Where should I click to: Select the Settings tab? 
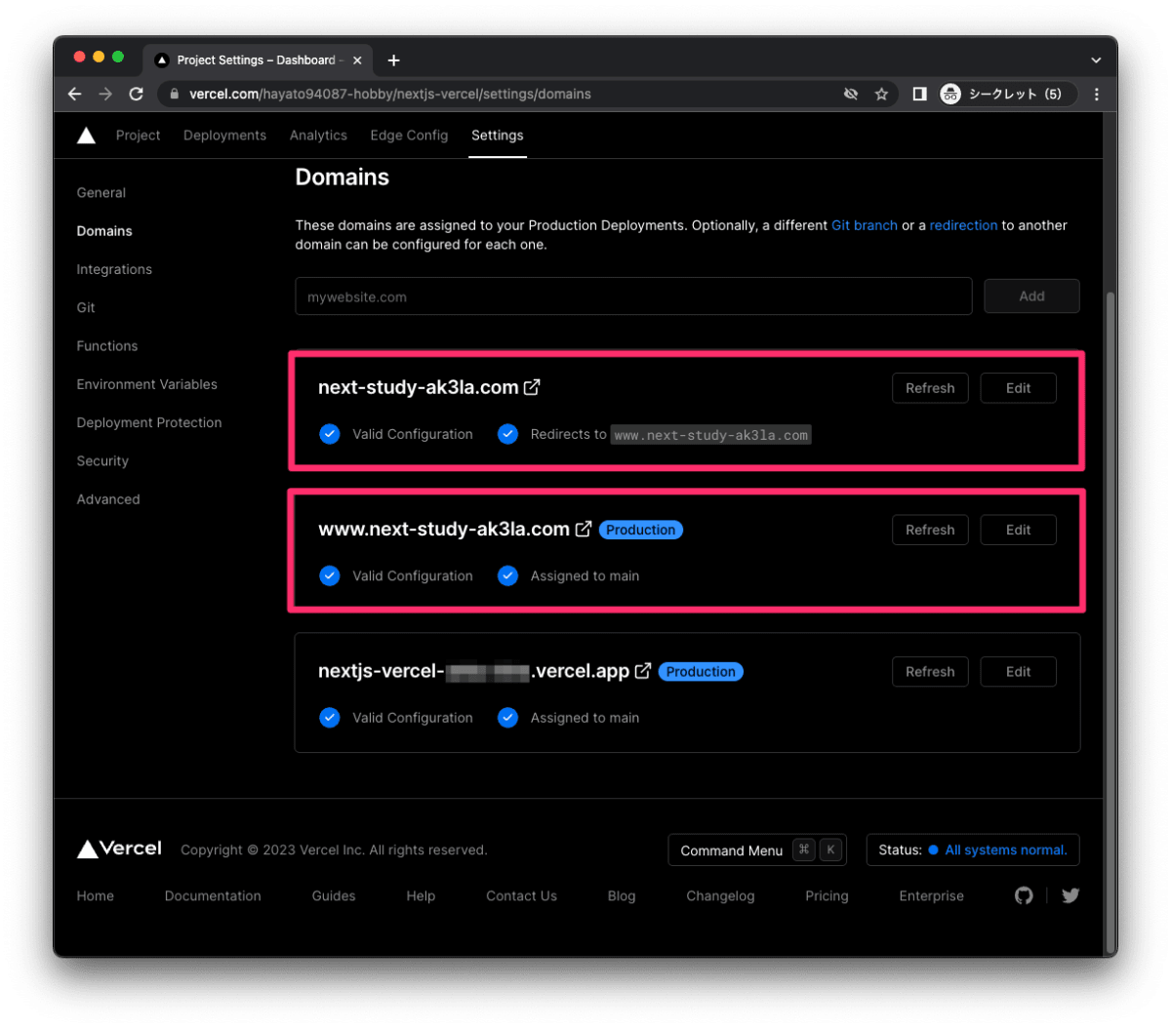[x=498, y=136]
